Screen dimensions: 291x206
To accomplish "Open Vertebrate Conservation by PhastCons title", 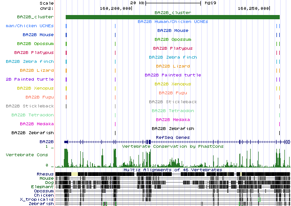I will pos(172,146).
